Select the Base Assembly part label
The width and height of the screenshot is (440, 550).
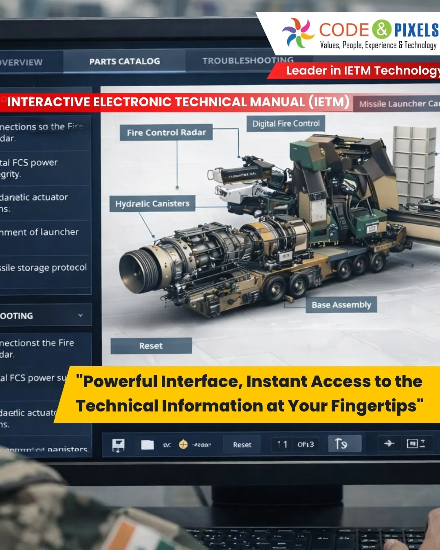click(341, 305)
